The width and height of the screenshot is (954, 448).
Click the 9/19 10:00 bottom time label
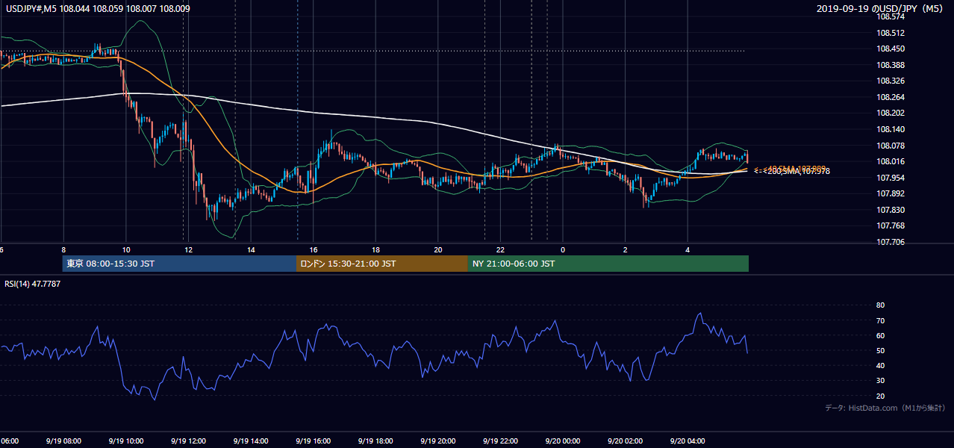point(125,441)
